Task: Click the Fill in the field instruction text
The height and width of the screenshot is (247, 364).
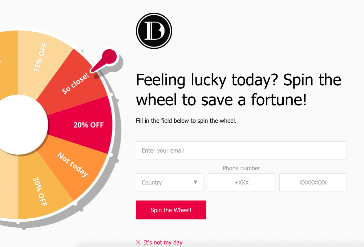Action: click(186, 121)
